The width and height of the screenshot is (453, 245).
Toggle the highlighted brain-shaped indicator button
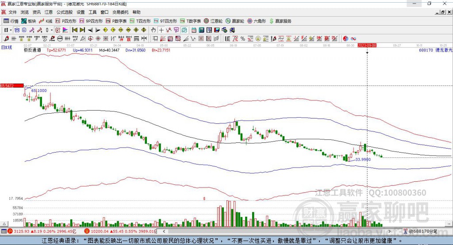tap(184, 30)
